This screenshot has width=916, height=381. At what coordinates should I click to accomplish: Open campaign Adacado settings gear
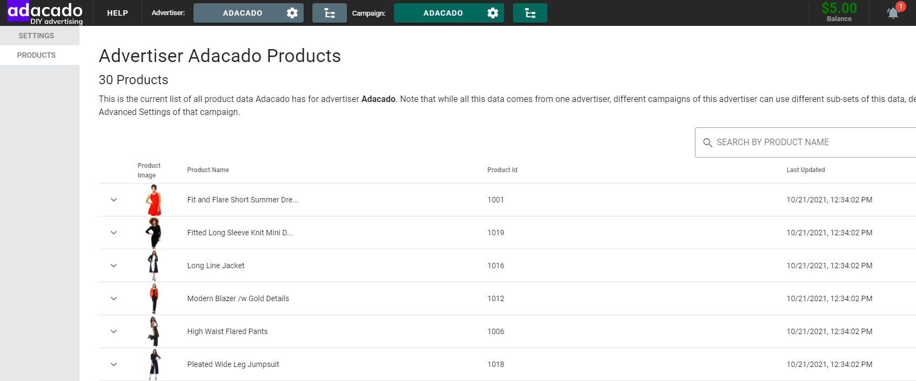[x=493, y=13]
